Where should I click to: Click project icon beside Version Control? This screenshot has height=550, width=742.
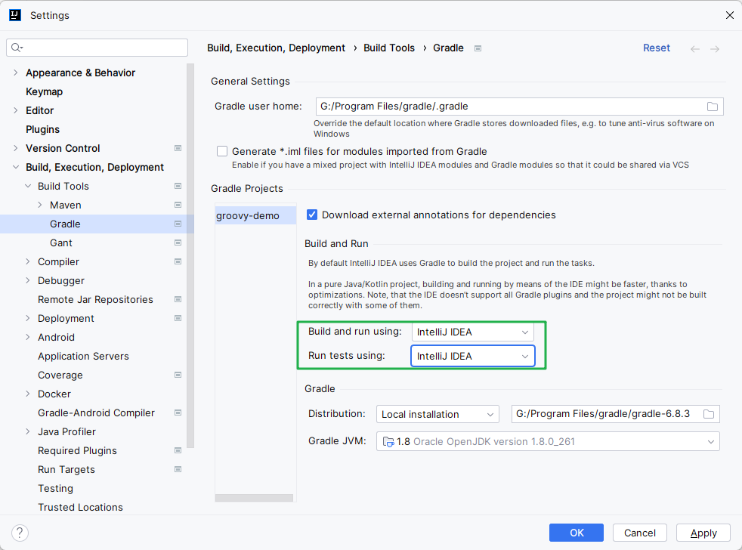point(178,148)
